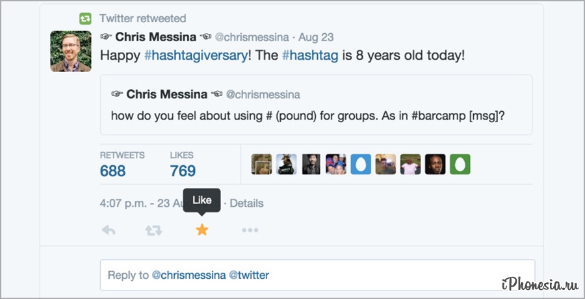
Task: Click the first liker avatar thumbnail
Action: coord(261,164)
